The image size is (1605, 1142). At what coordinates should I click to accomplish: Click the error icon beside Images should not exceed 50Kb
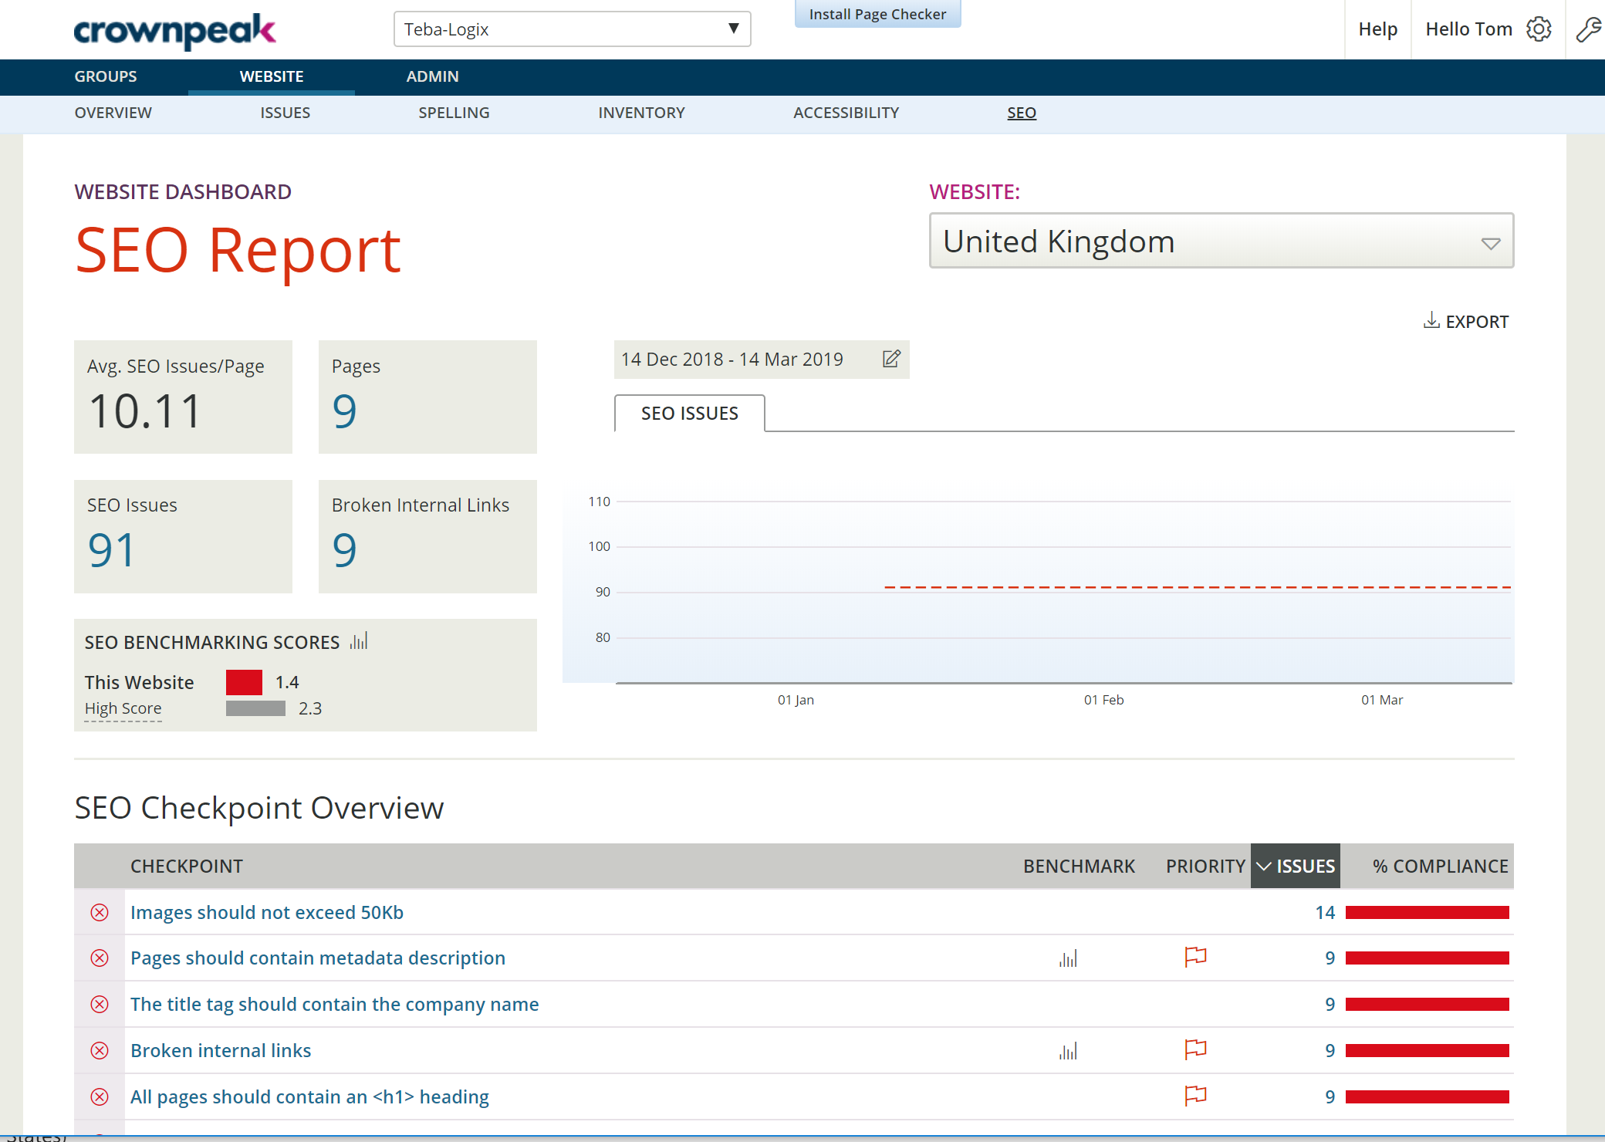[x=99, y=913]
